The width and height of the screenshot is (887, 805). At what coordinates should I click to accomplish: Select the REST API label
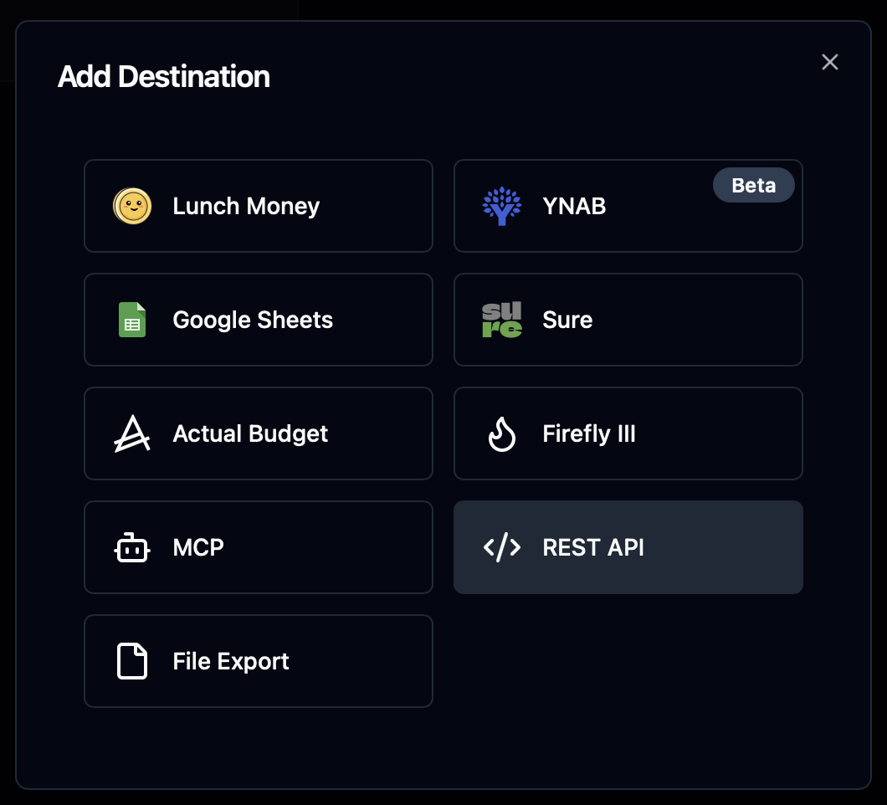tap(592, 547)
